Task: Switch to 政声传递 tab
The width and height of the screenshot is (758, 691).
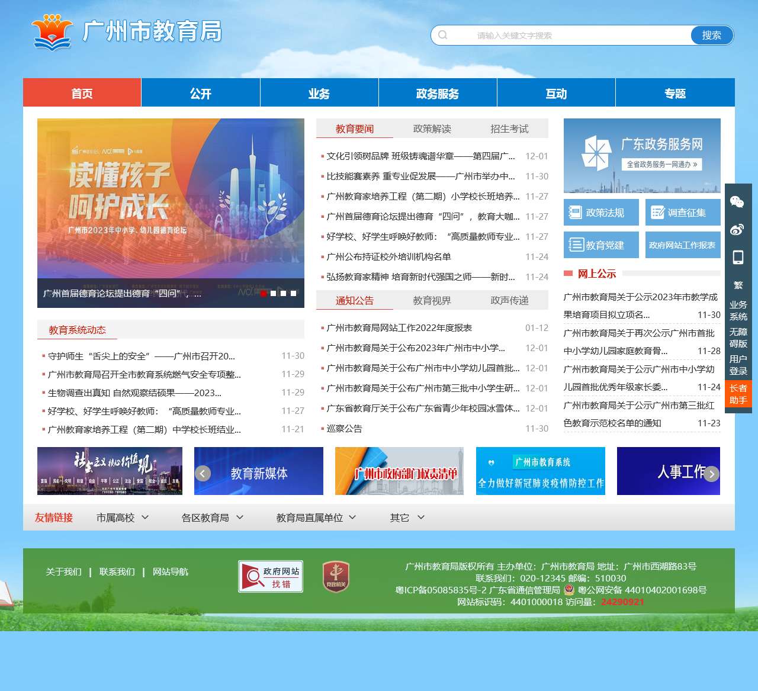Action: coord(509,300)
